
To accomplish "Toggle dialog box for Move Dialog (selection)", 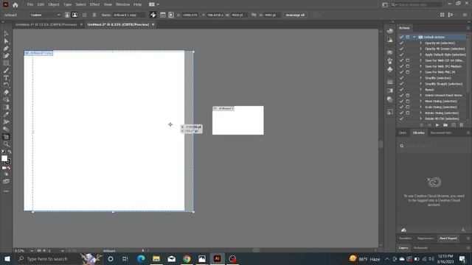I will [408, 102].
